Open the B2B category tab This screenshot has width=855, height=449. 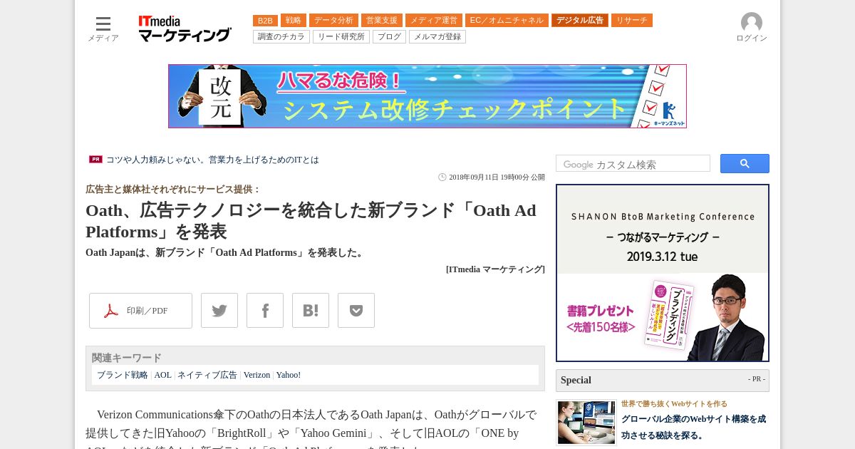click(265, 21)
